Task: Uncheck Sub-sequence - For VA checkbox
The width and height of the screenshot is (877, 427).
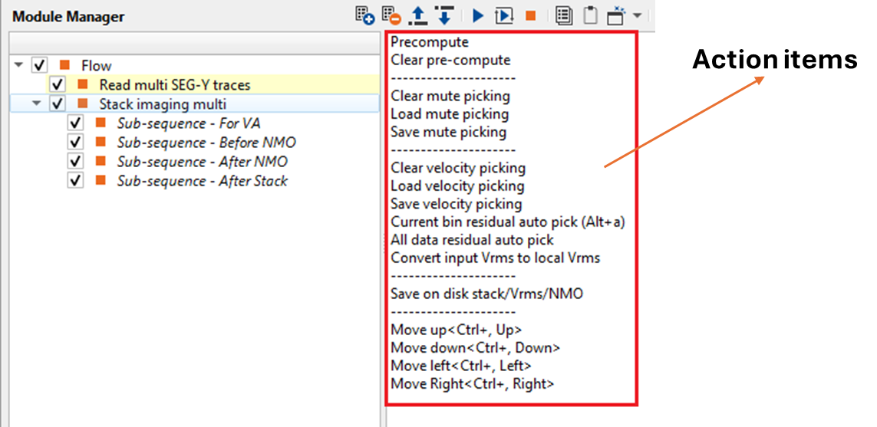Action: (x=75, y=123)
